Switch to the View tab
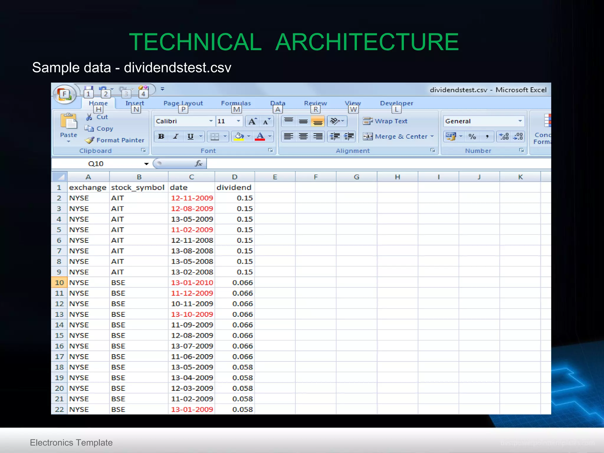This screenshot has height=453, width=604. pyautogui.click(x=353, y=103)
